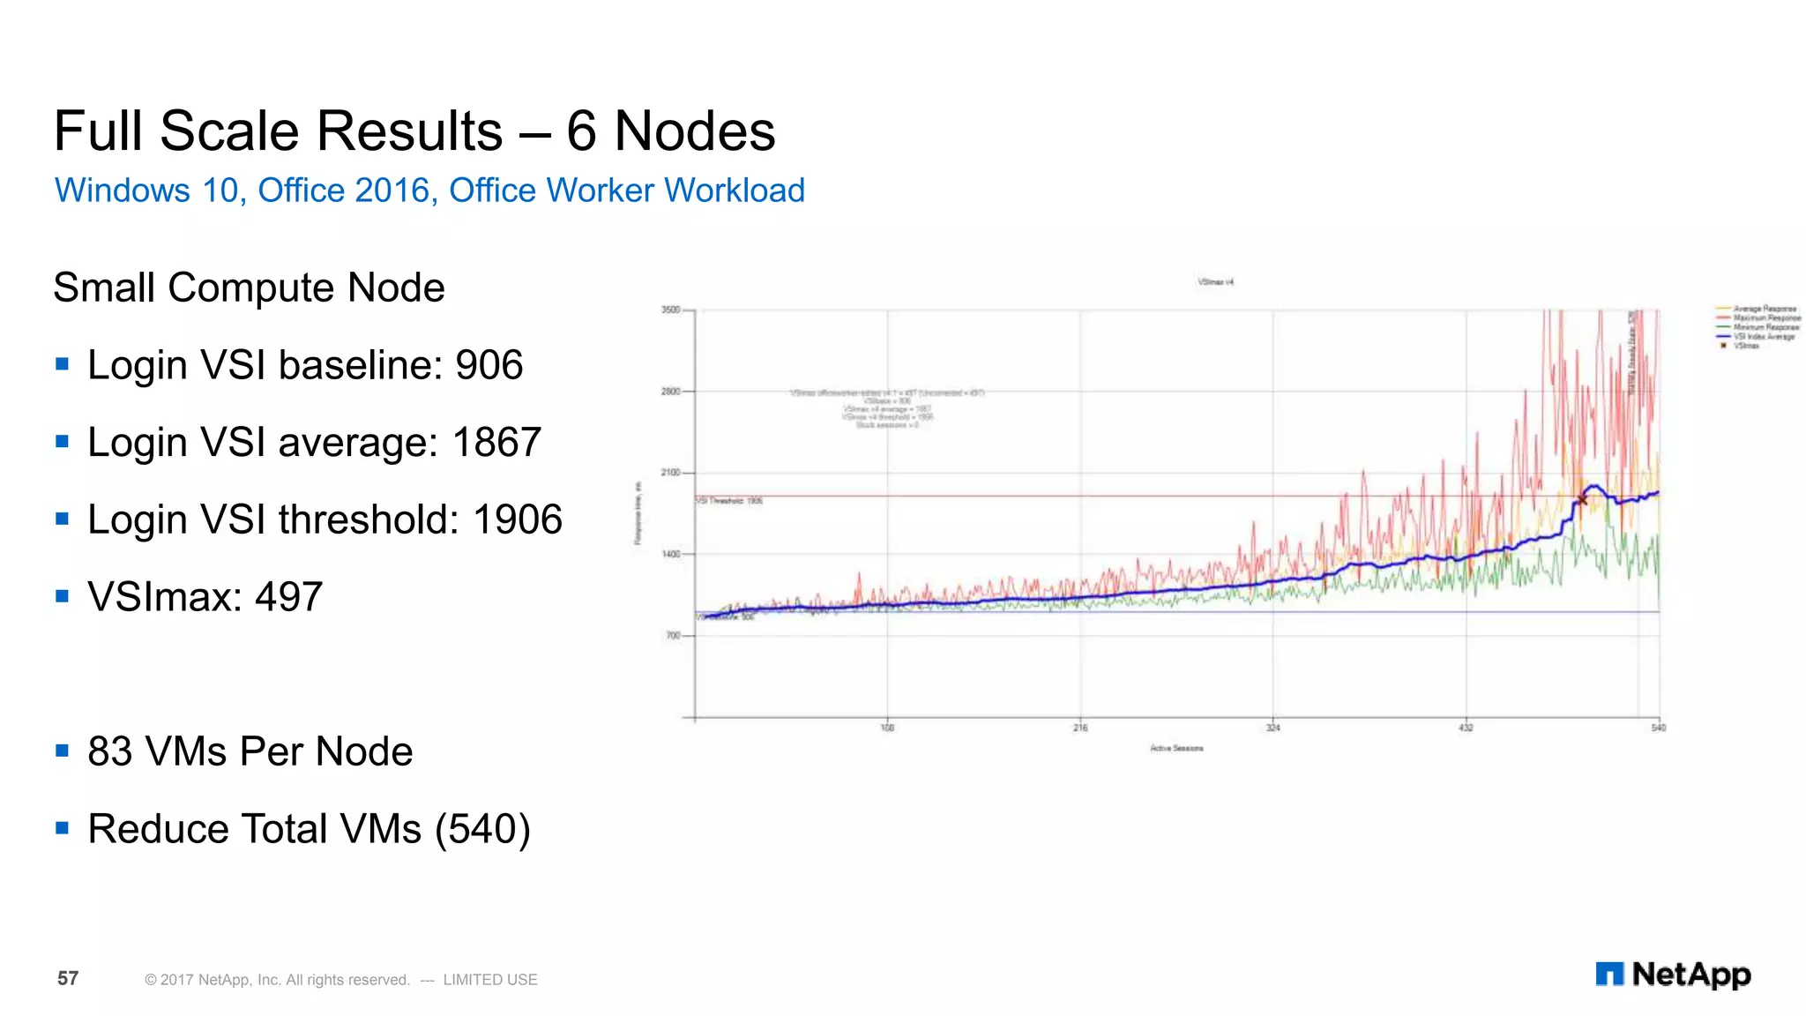Select the bullet "Login VSI average: 1867"
Image resolution: width=1806 pixels, height=1016 pixels.
[314, 443]
